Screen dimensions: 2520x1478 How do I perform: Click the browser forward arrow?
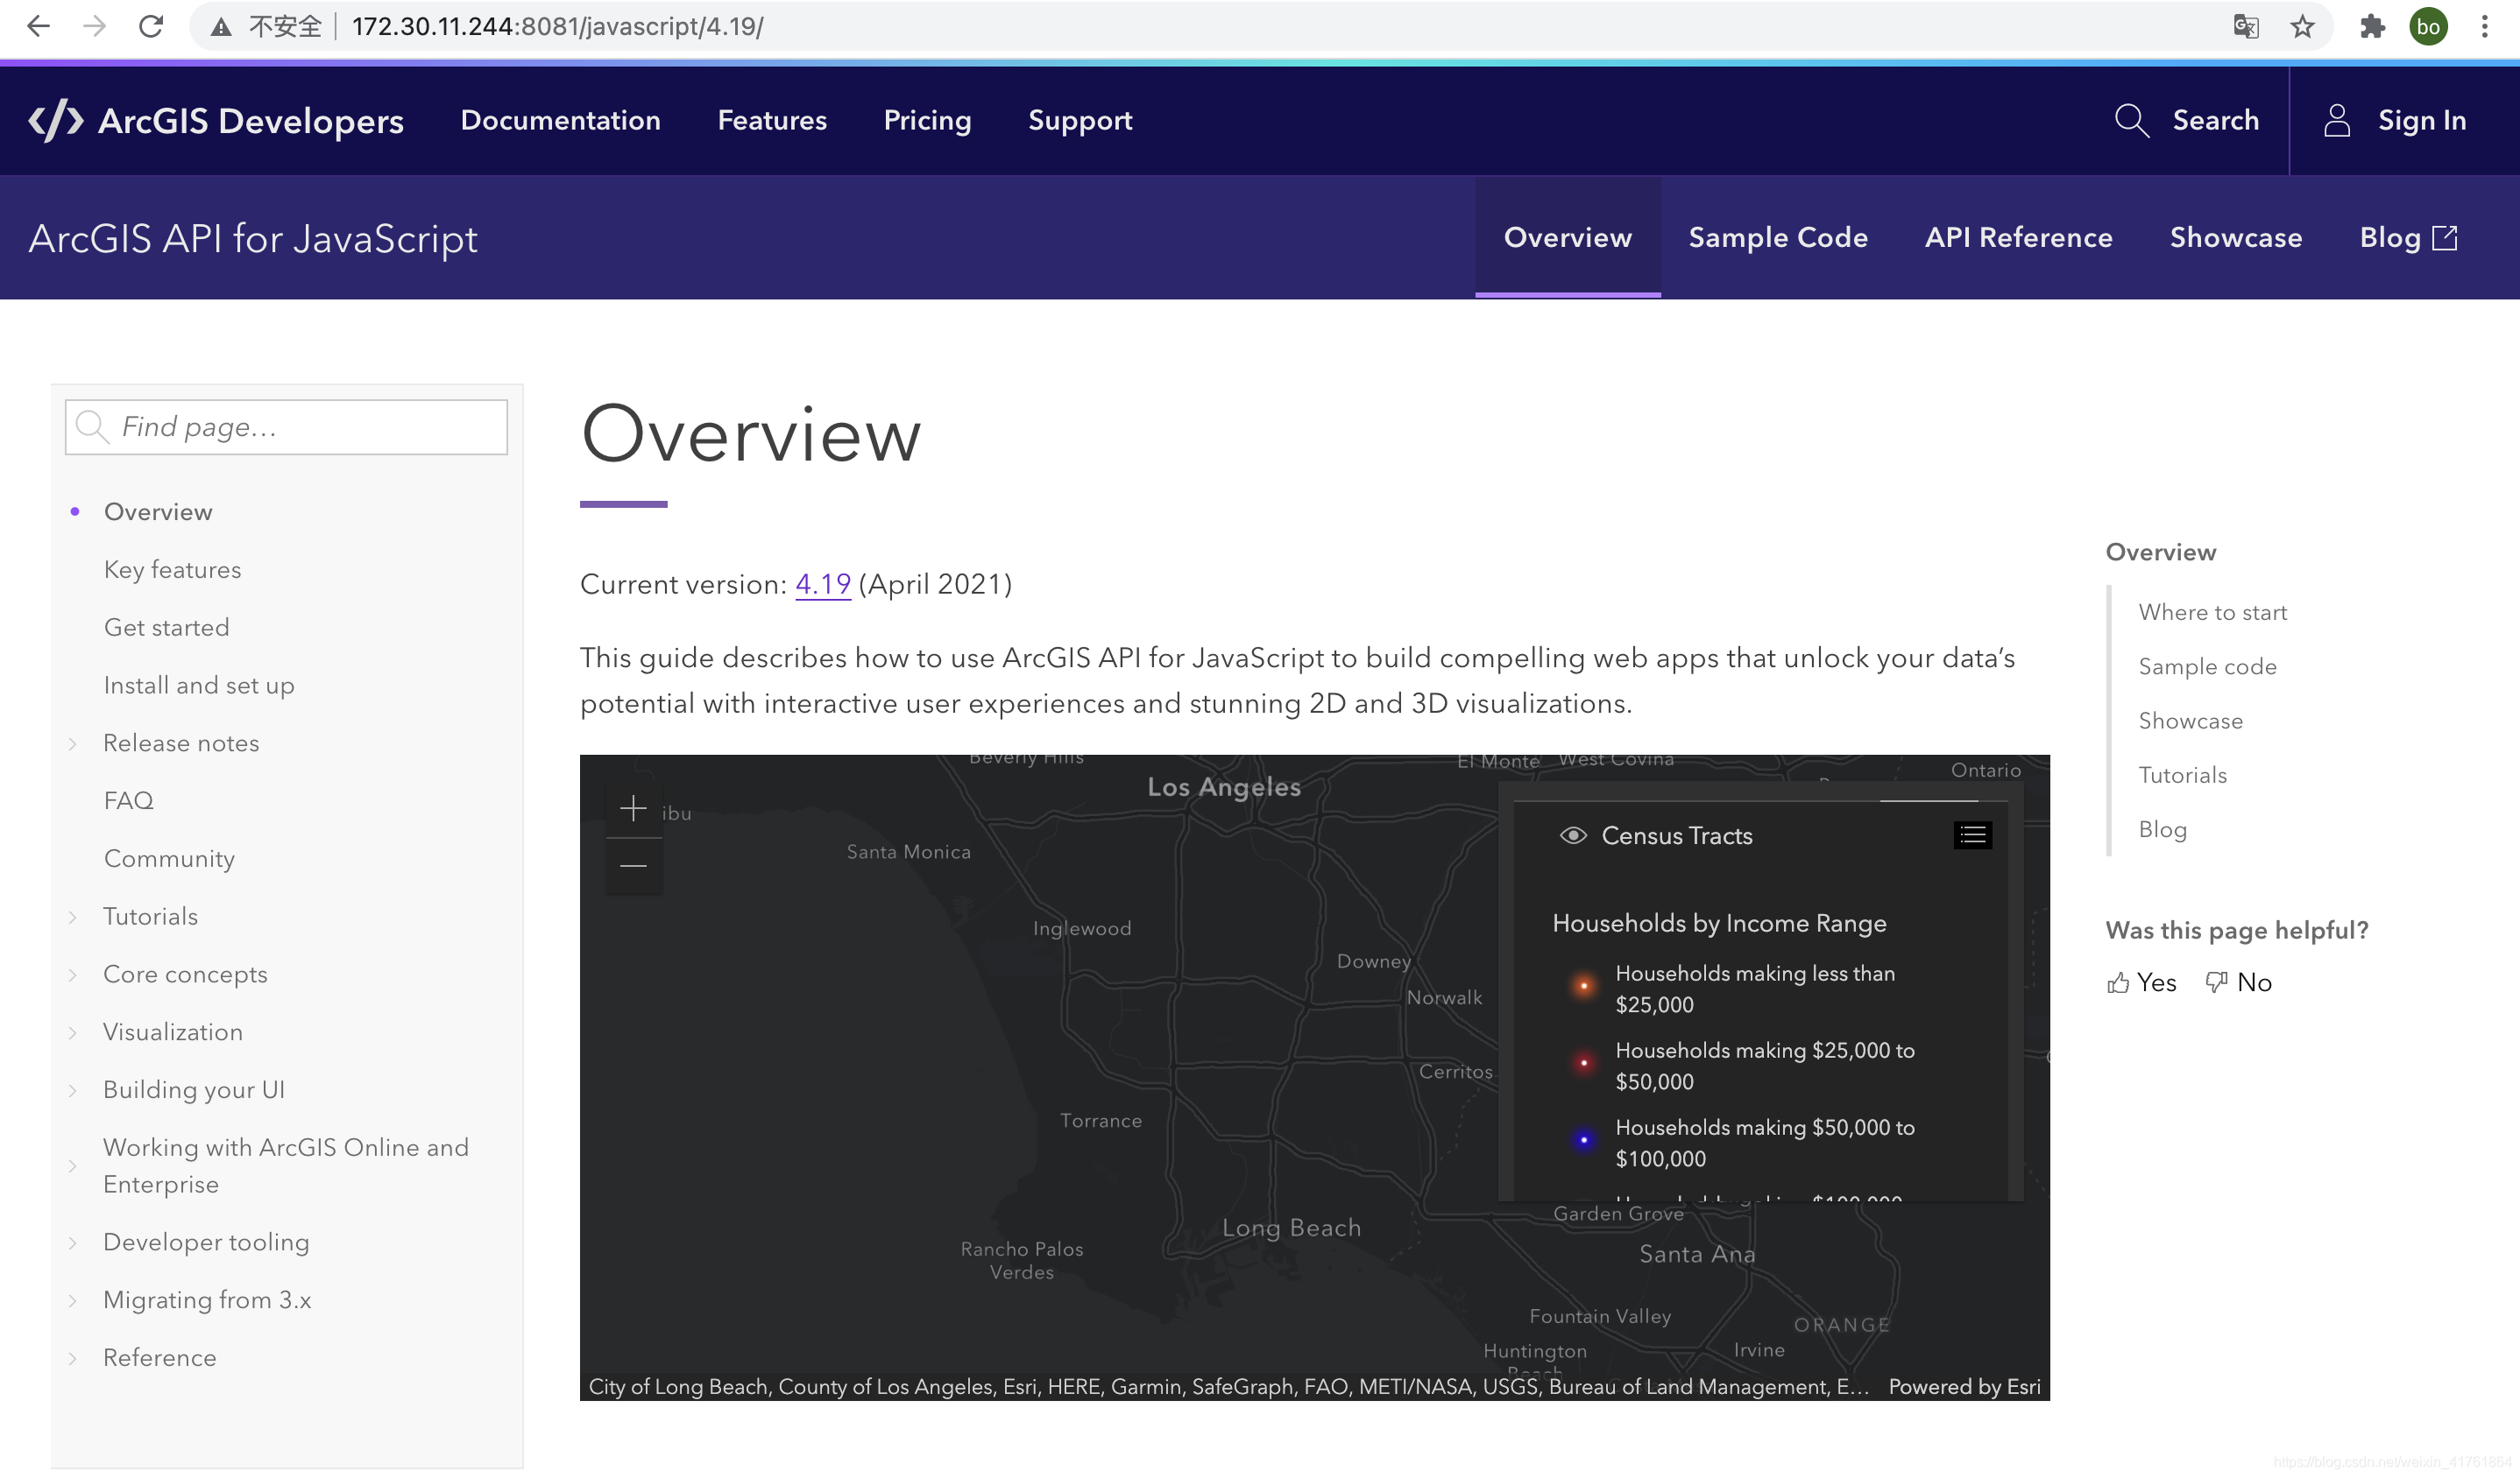coord(94,26)
